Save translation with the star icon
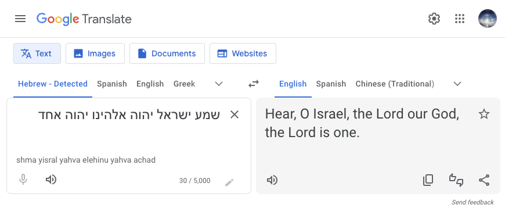 (484, 114)
